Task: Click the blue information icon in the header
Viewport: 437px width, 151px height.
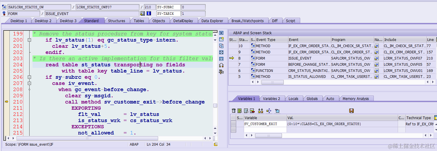Action: tap(149, 13)
